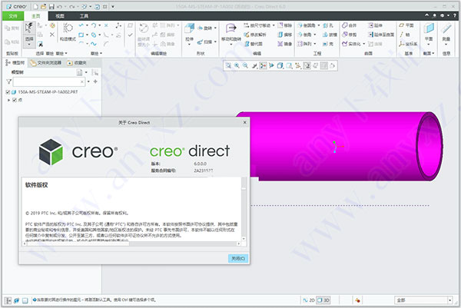
Task: Click the Redo arrow in the title bar
Action: (x=72, y=6)
